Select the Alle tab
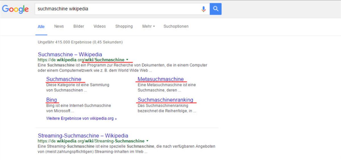 pos(41,27)
